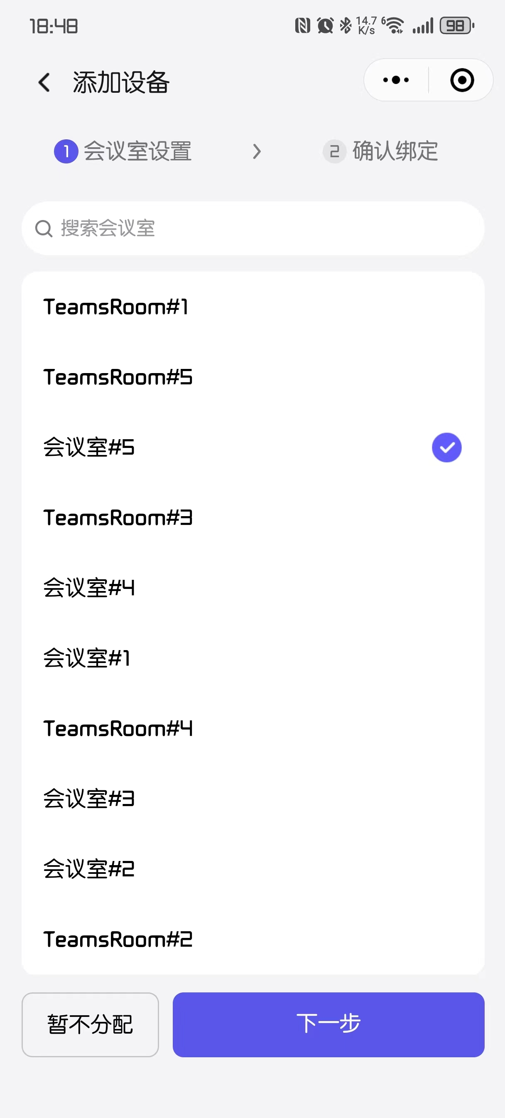Select TeamsRoom#1 from the list
This screenshot has width=505, height=1118.
coord(253,307)
